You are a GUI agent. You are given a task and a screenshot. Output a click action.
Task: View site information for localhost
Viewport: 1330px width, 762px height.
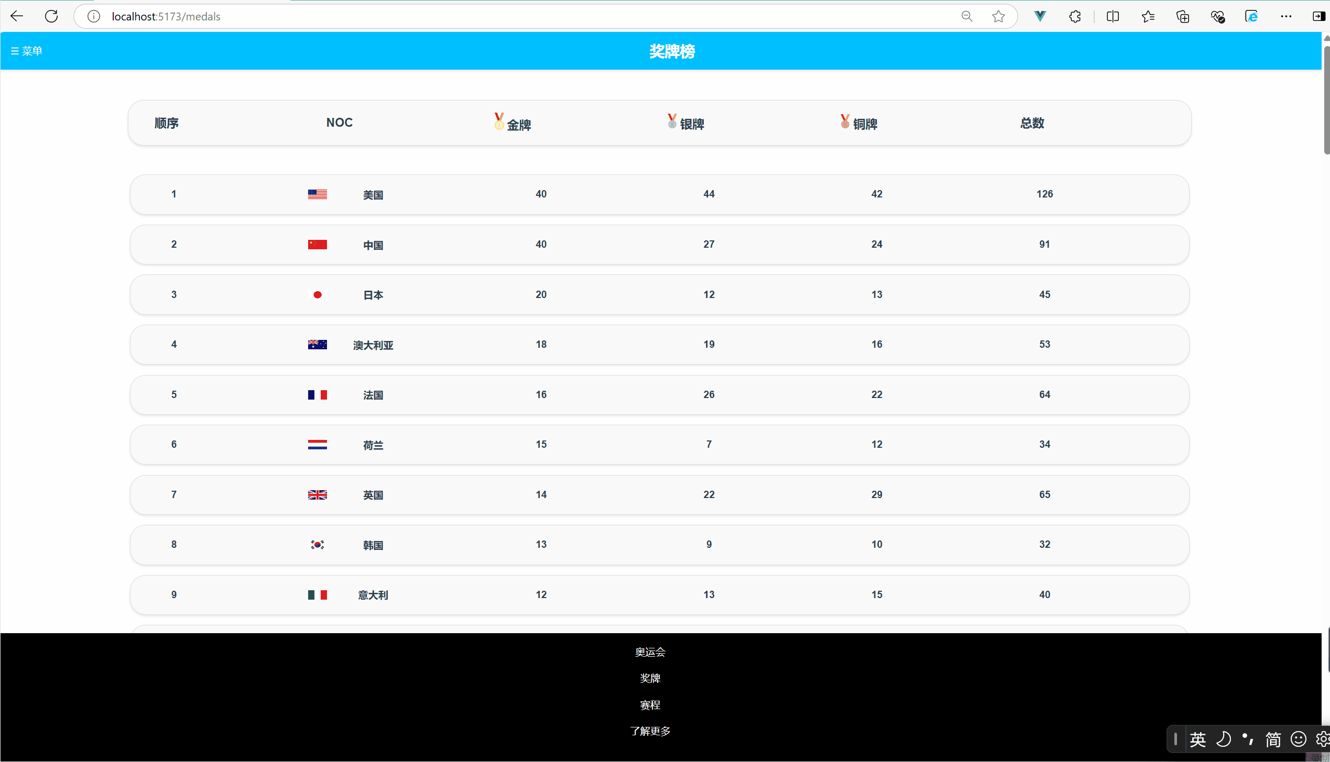tap(94, 16)
